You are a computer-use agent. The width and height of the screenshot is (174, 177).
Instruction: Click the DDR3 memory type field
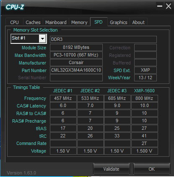[103, 39]
